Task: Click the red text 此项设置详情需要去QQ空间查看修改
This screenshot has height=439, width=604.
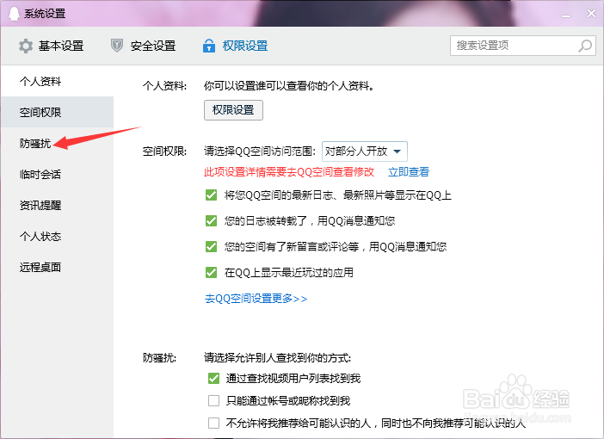Action: point(289,172)
